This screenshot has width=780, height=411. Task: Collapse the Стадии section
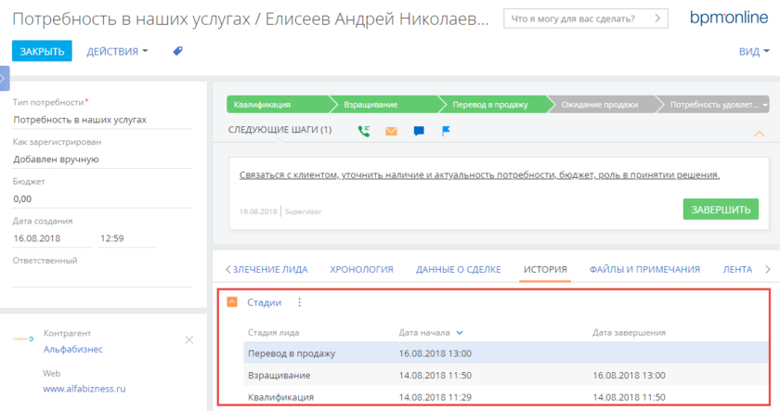pyautogui.click(x=232, y=302)
